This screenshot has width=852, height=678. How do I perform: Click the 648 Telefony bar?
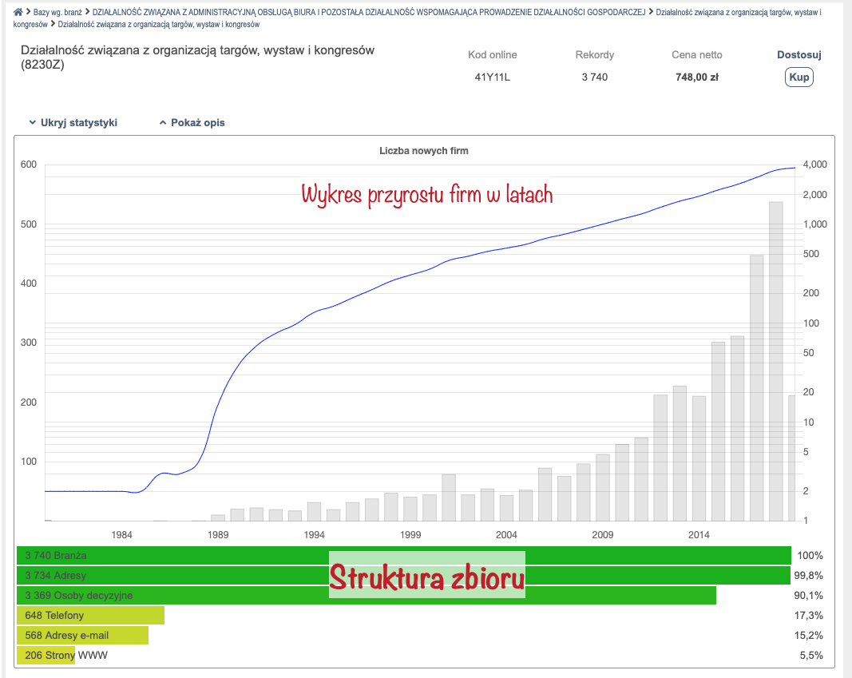pyautogui.click(x=89, y=615)
